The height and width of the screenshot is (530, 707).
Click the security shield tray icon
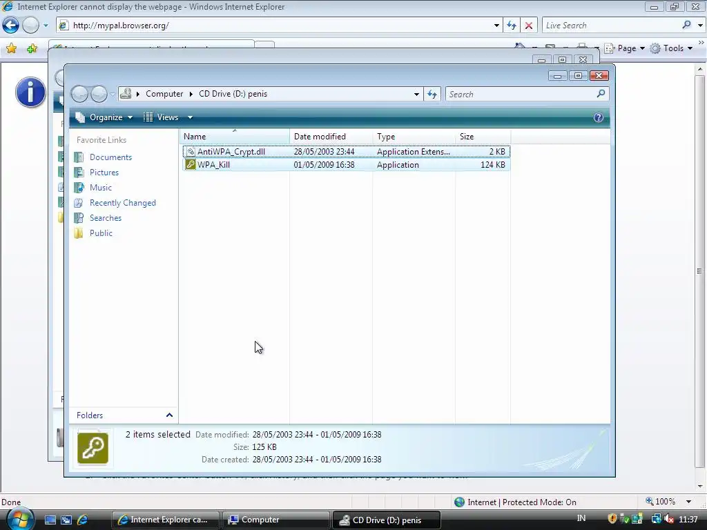coord(612,519)
